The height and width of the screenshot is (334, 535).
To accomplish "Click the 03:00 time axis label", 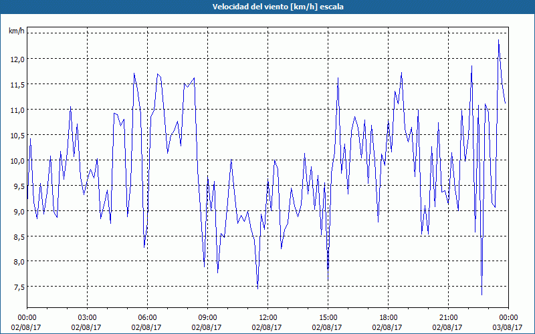I will [88, 318].
